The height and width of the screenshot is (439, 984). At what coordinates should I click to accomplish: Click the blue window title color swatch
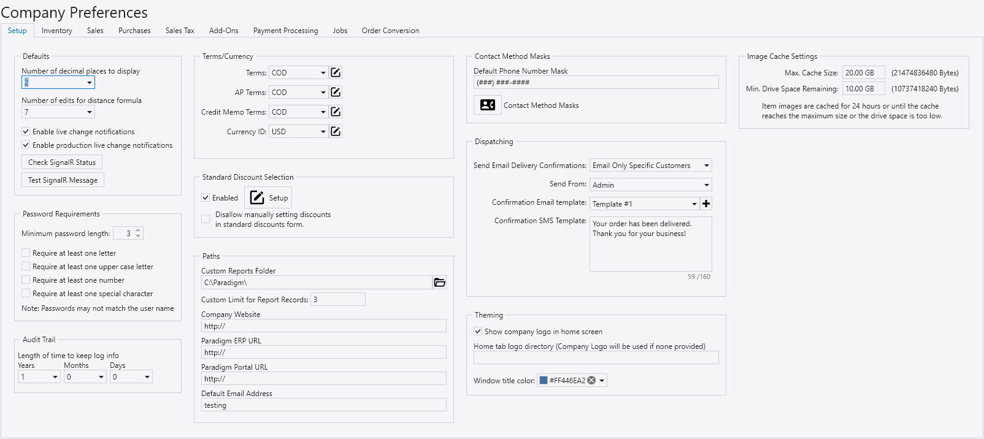(x=543, y=381)
